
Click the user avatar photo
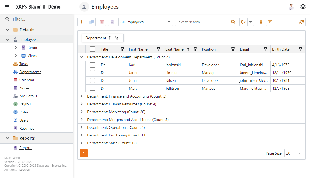291,7
